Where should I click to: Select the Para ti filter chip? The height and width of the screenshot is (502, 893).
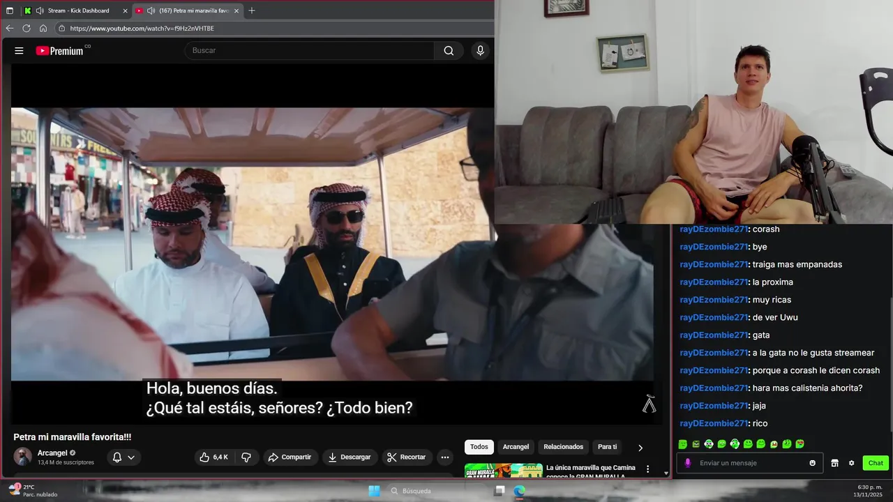pyautogui.click(x=608, y=447)
